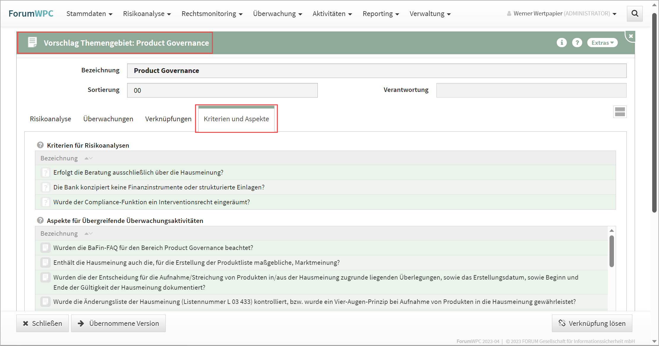Click the layout toggle icon beside tabs

[x=620, y=112]
